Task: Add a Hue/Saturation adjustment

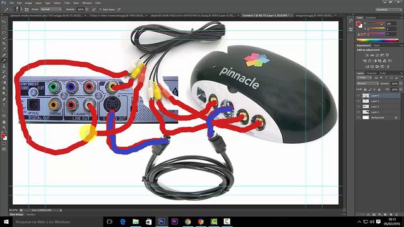Action: 365,61
